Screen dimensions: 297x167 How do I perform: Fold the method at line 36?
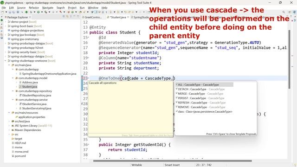click(89, 145)
